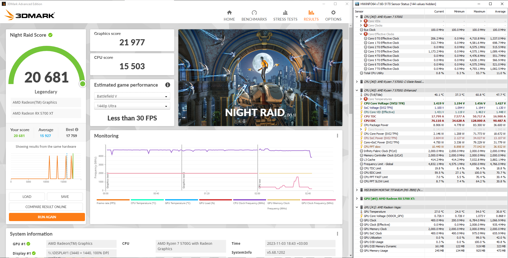This screenshot has height=258, width=508.
Task: Click the HWiNFO Maximum column header
Action: [x=476, y=11]
